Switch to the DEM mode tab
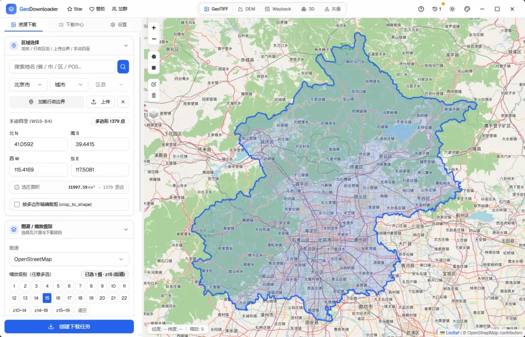This screenshot has height=337, width=525. pyautogui.click(x=246, y=9)
